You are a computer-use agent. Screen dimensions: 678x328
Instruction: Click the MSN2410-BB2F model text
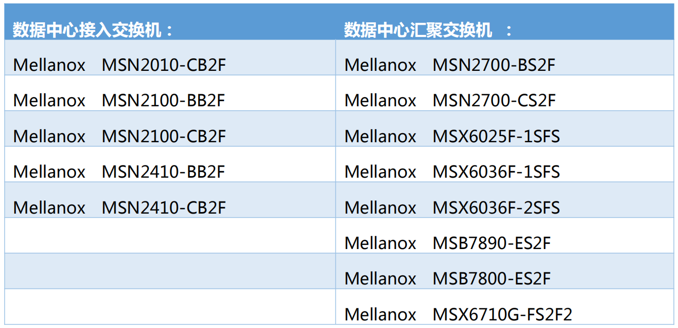(x=163, y=172)
